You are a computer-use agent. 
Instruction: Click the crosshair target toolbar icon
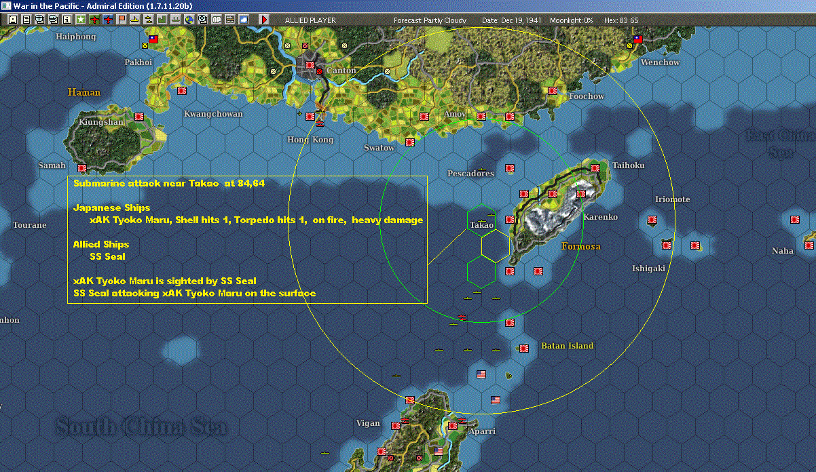(202, 20)
